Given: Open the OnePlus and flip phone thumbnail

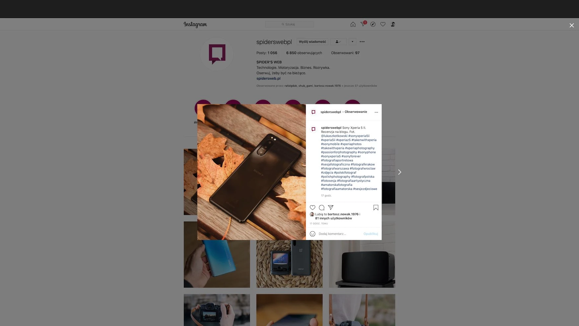Looking at the screenshot, I should [x=289, y=264].
